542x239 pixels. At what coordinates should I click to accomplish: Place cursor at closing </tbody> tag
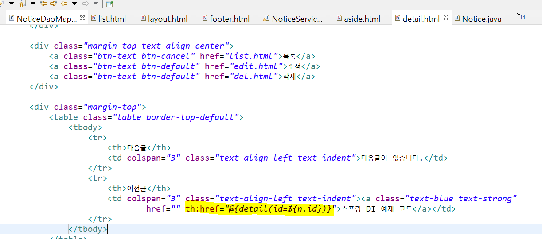click(88, 229)
